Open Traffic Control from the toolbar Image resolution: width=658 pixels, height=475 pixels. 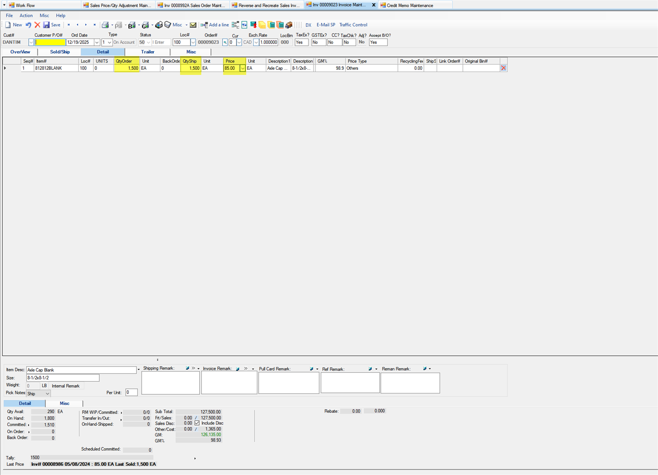click(x=353, y=25)
